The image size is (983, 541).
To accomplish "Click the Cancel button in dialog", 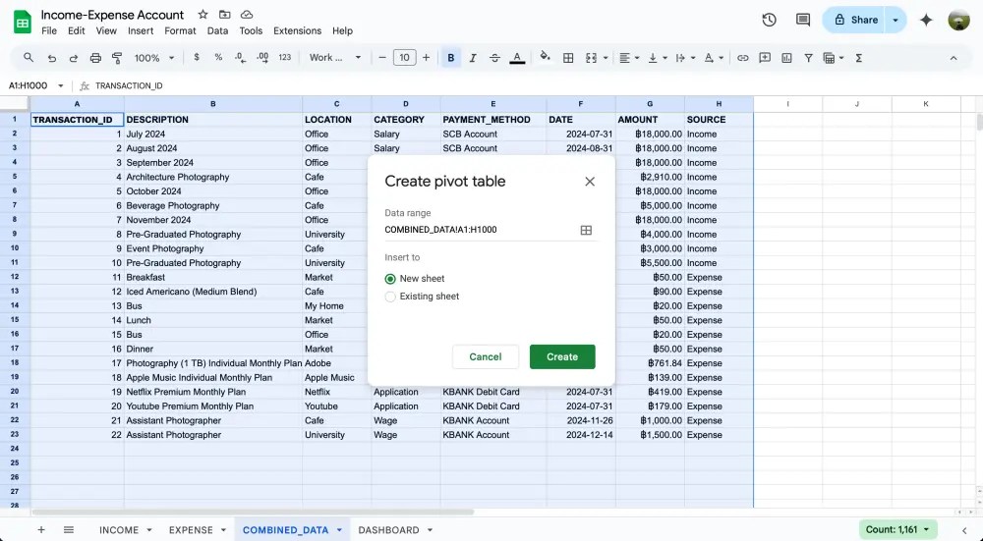I will pos(486,356).
